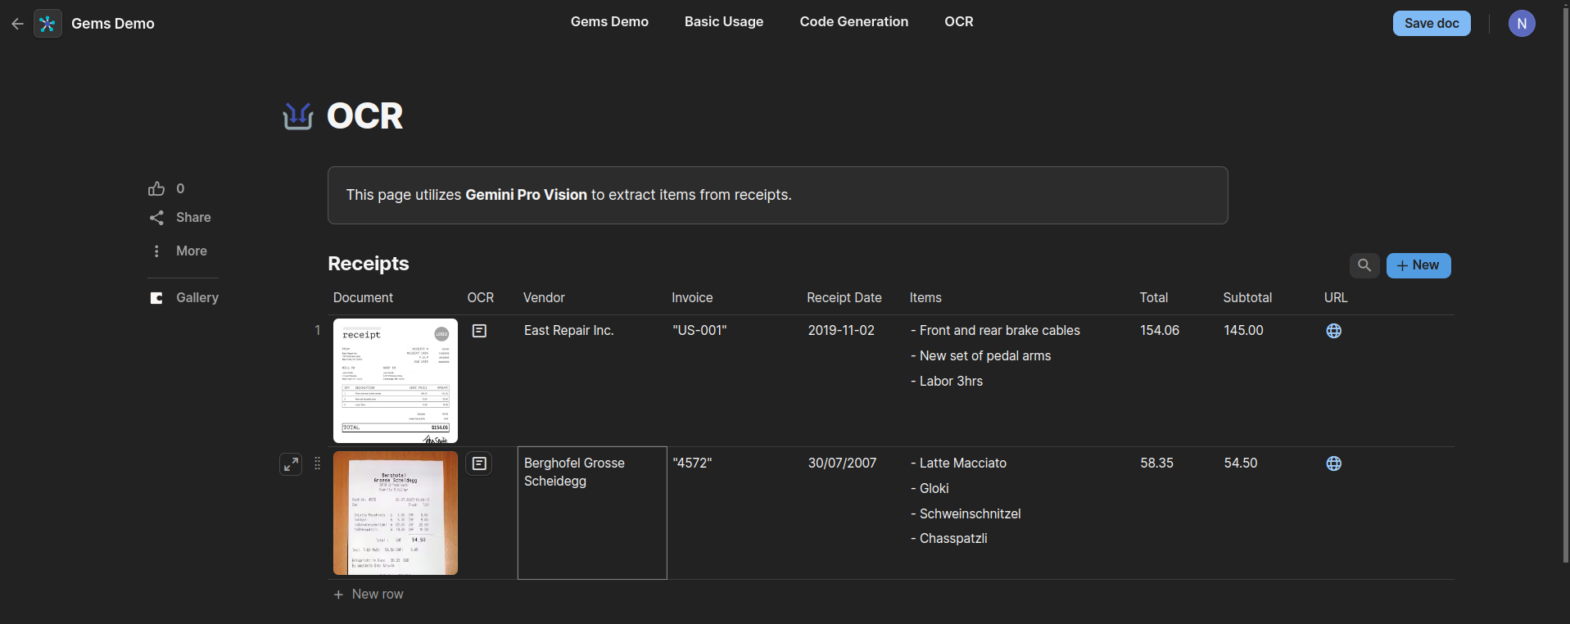This screenshot has height=624, width=1570.
Task: Open the Gallery link in sidebar
Action: [197, 298]
